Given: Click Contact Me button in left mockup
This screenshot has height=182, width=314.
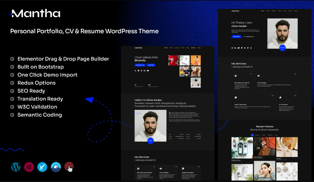Looking at the screenshot, I should pyautogui.click(x=151, y=65).
